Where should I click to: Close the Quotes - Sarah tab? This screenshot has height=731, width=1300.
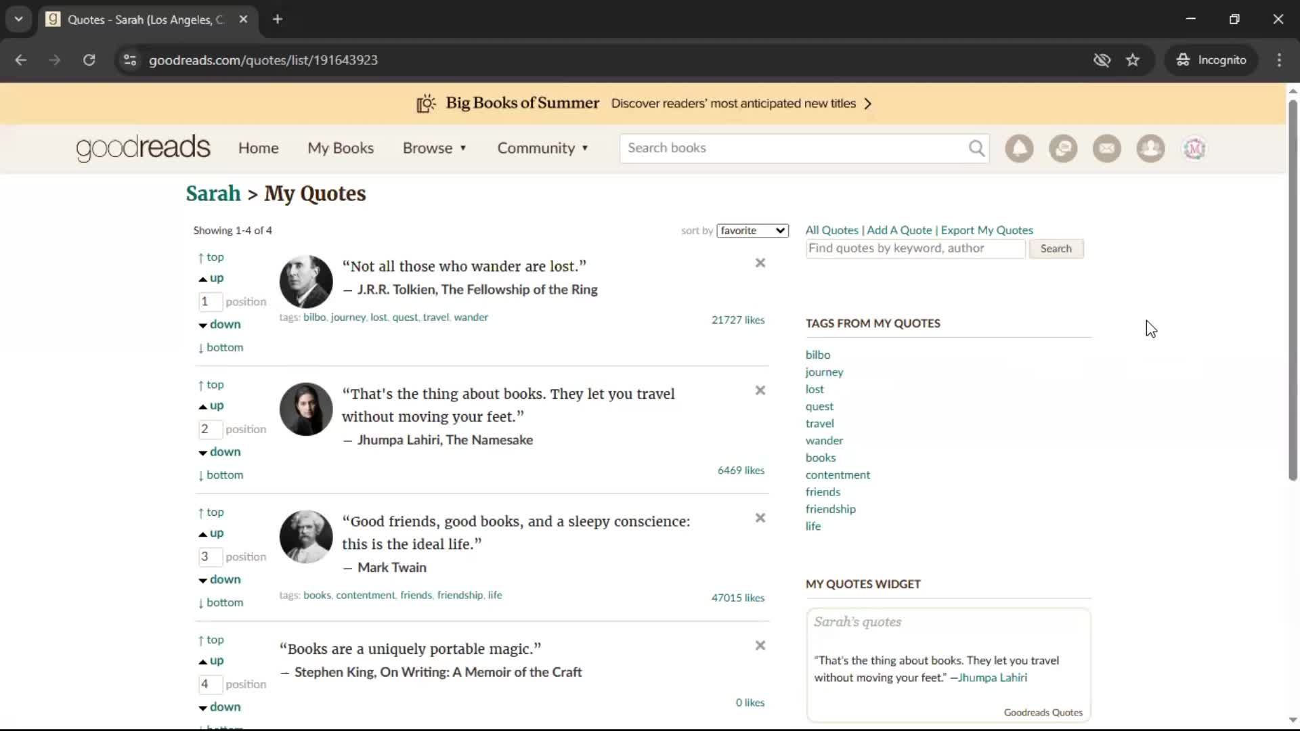[244, 19]
